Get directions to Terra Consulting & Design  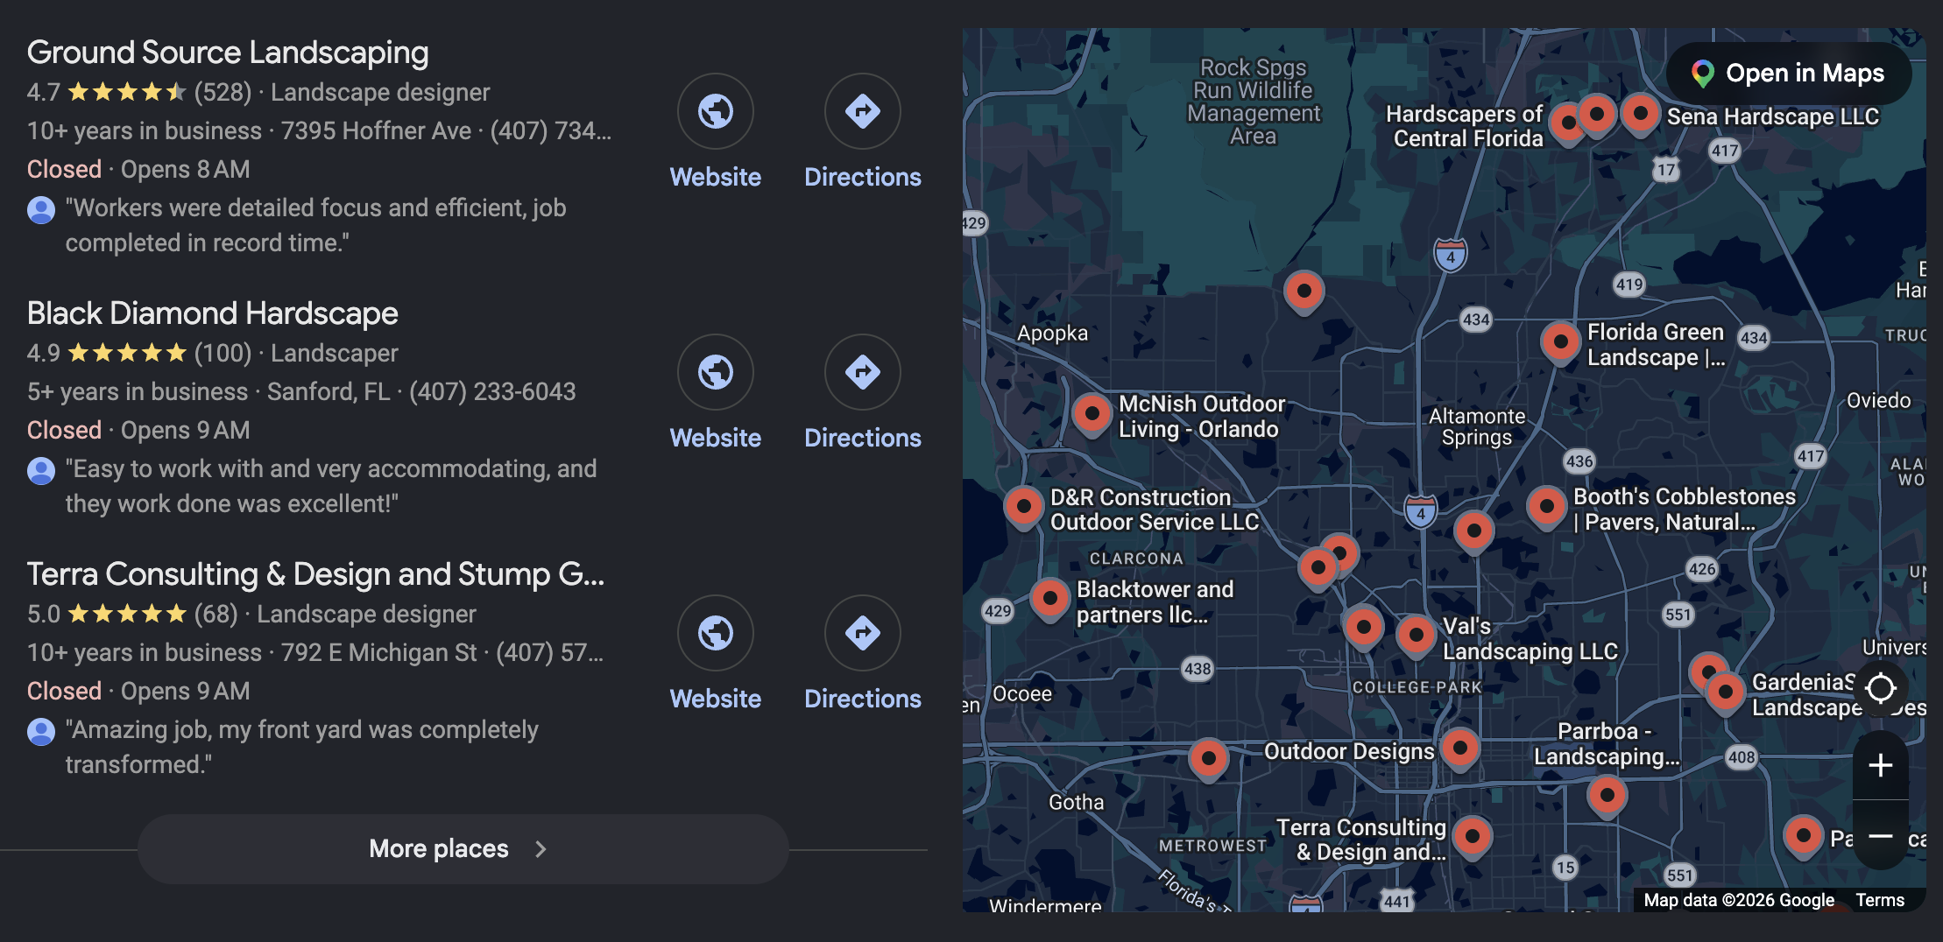coord(863,654)
